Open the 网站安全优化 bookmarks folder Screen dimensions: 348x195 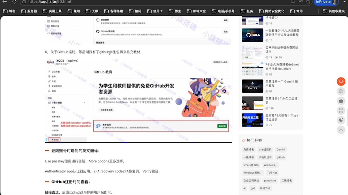tap(271, 11)
